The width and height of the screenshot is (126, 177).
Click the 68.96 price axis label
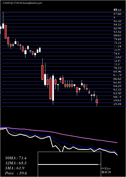tap(117, 72)
